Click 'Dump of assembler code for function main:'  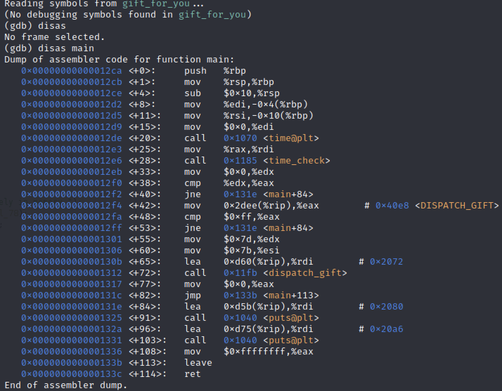tap(119, 59)
